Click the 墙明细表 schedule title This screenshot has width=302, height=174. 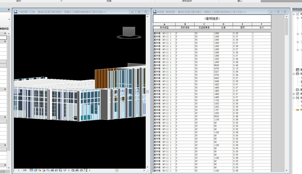coord(212,18)
